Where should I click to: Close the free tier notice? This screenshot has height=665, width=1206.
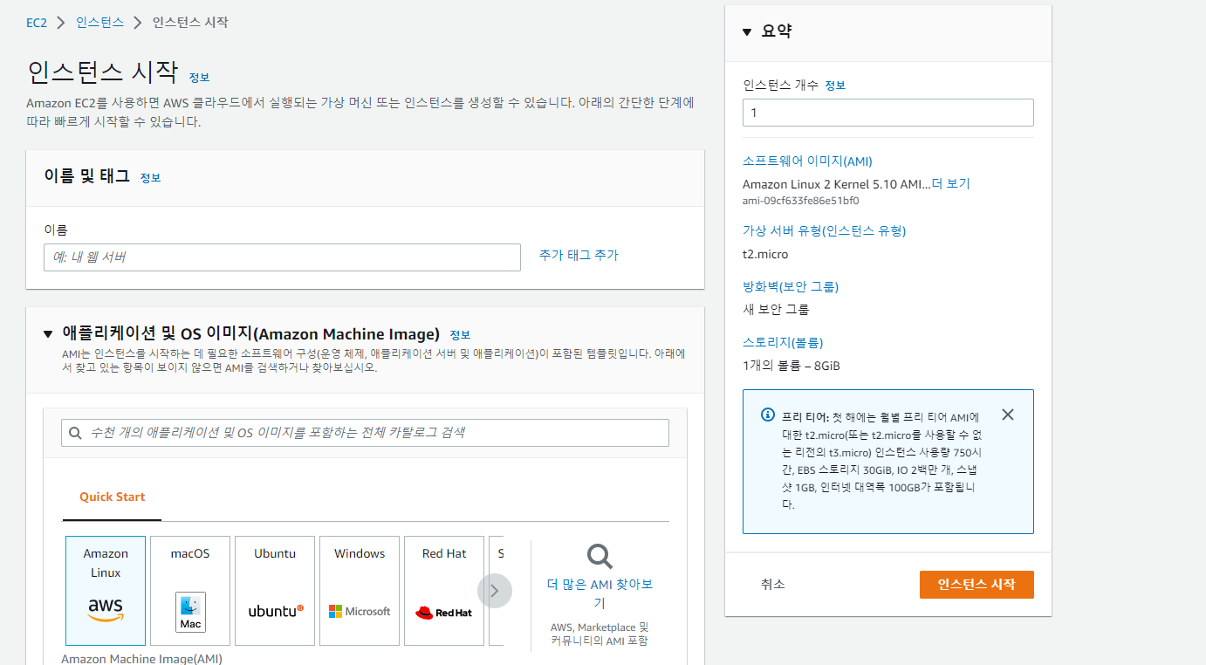coord(1008,415)
